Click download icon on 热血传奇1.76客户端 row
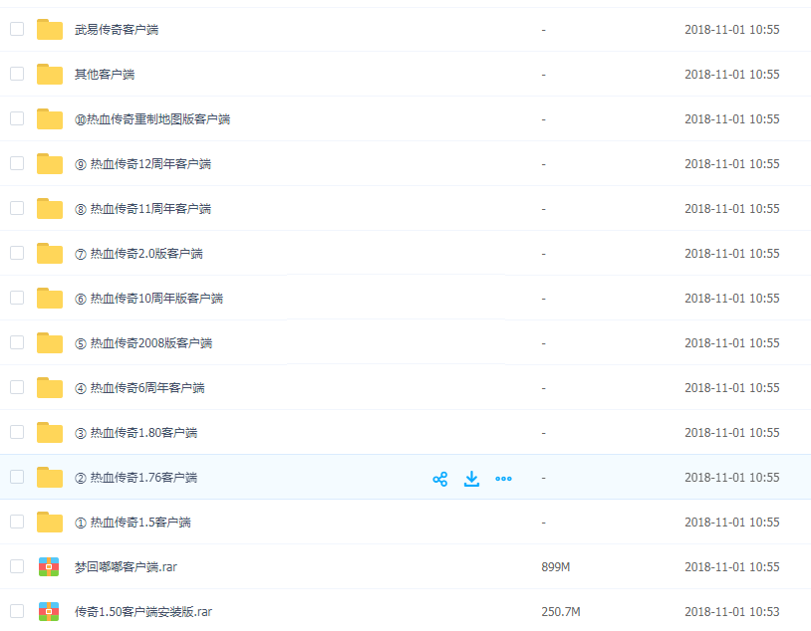 (x=471, y=479)
